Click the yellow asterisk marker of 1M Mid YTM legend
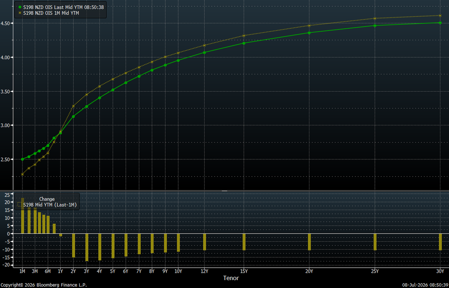449x288 pixels. point(20,13)
